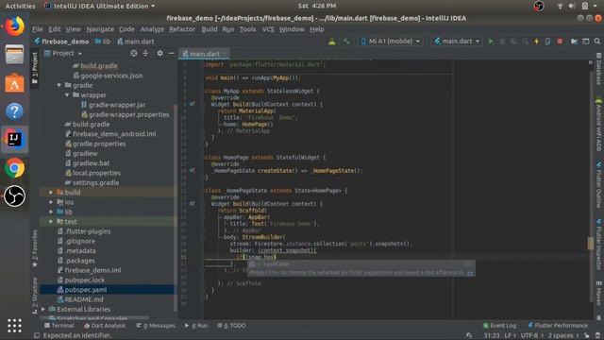This screenshot has width=604, height=340.
Task: Collapse the wrapper folder
Action: (x=67, y=94)
